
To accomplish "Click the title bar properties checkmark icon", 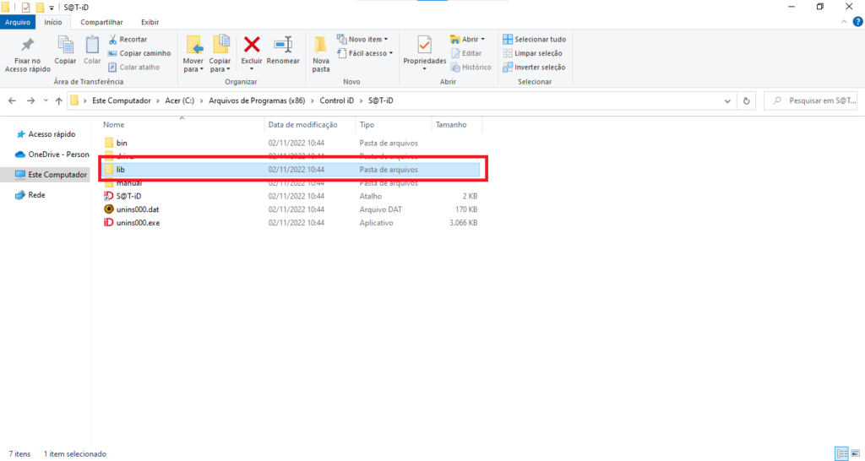I will pos(25,8).
